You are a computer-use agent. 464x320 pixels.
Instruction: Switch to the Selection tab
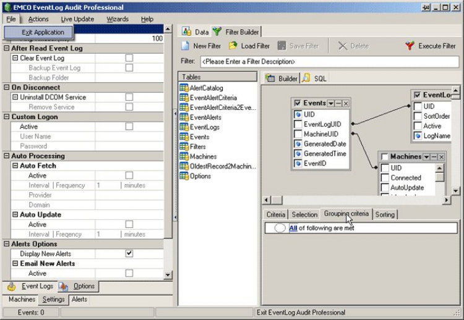coord(304,214)
